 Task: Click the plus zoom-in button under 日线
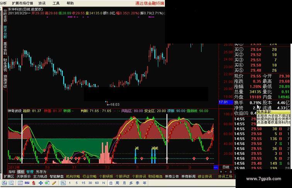pos(221,172)
